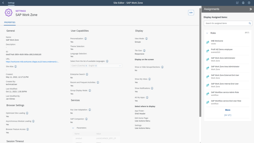Collapse the Assignments panel with double arrows
The image size is (254, 143).
pos(250,9)
